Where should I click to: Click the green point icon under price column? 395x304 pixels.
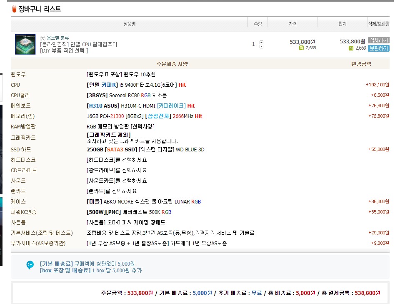301,48
